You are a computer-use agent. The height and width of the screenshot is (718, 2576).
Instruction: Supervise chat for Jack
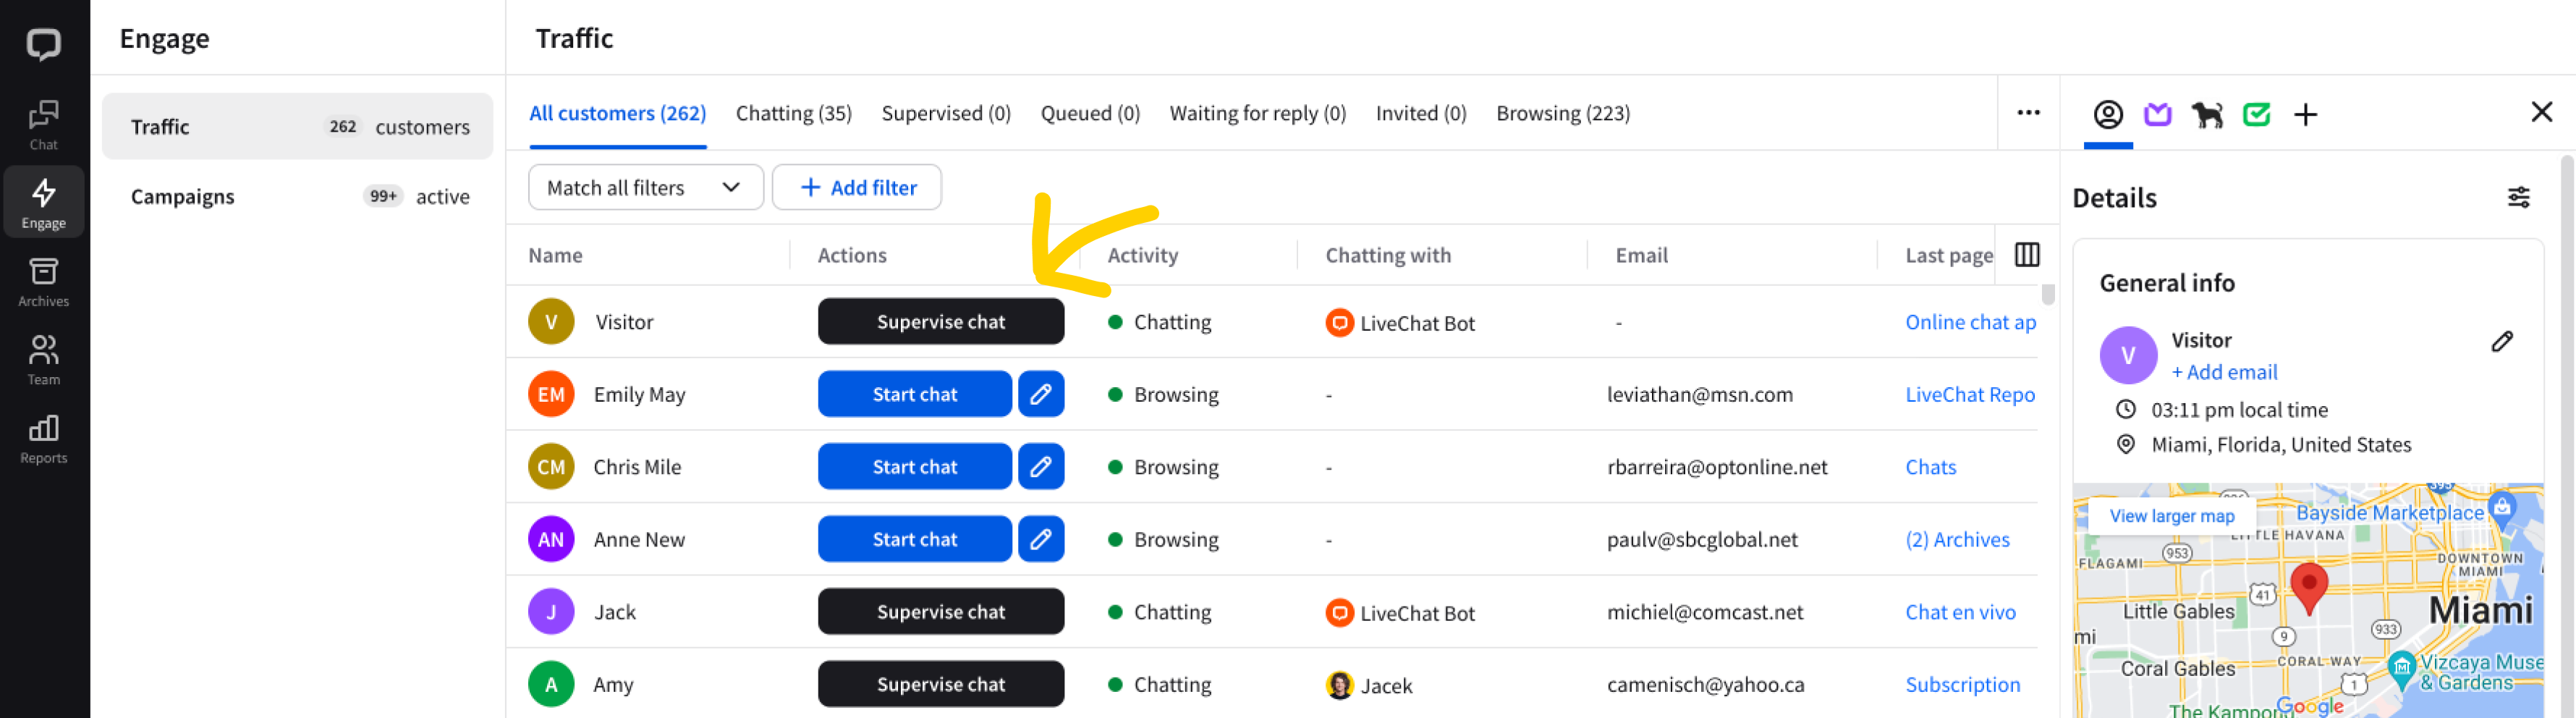[940, 611]
